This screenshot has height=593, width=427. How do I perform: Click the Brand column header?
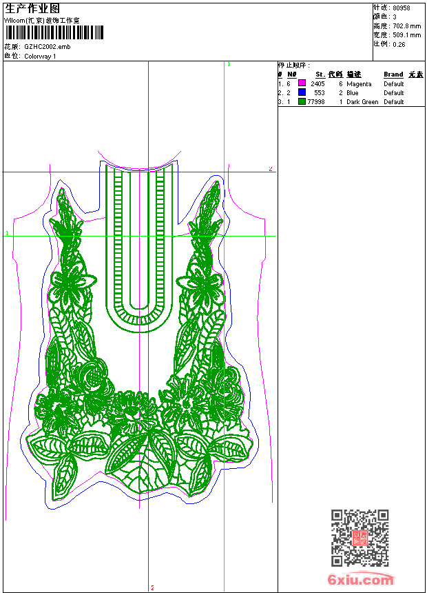pos(393,74)
